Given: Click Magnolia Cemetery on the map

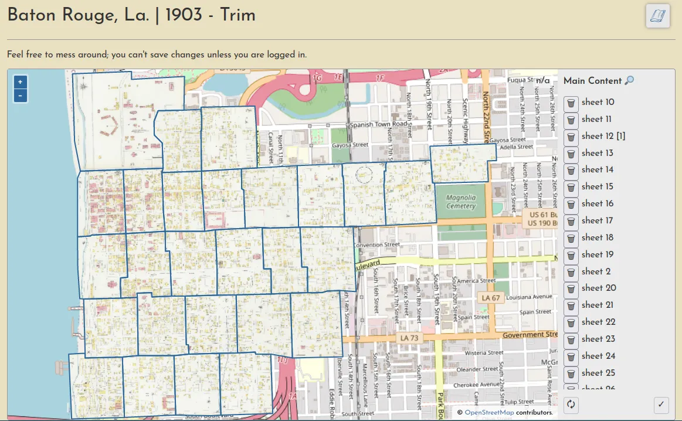Looking at the screenshot, I should 461,202.
